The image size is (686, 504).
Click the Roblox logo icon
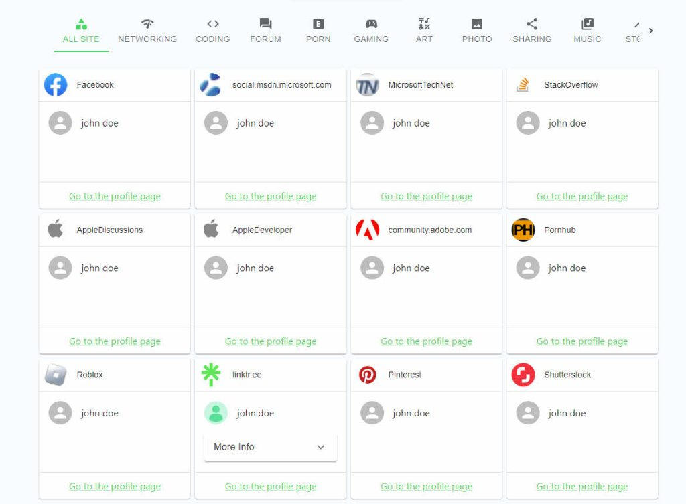(56, 375)
